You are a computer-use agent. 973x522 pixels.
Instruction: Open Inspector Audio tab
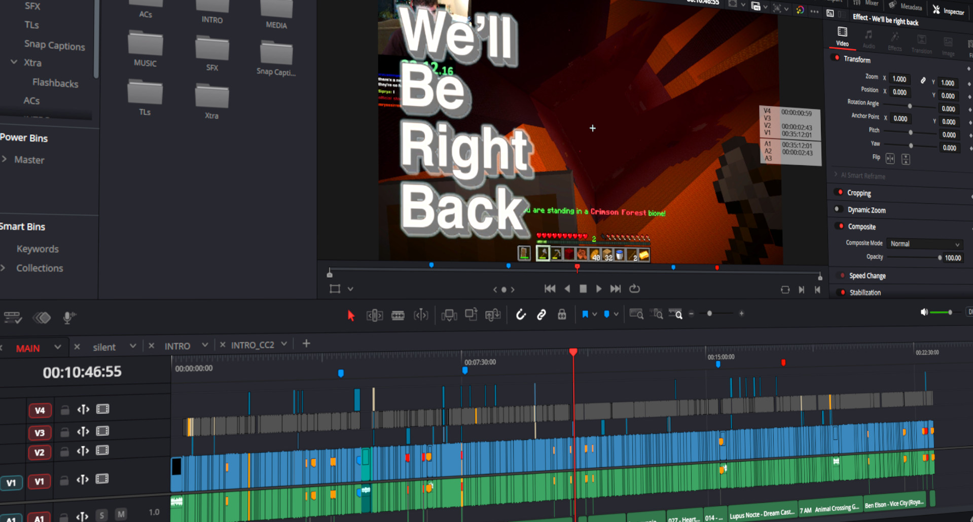pos(869,39)
